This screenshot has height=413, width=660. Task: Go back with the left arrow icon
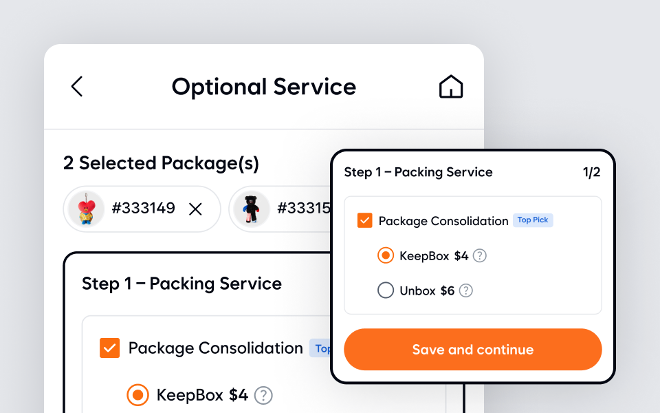[x=77, y=87]
